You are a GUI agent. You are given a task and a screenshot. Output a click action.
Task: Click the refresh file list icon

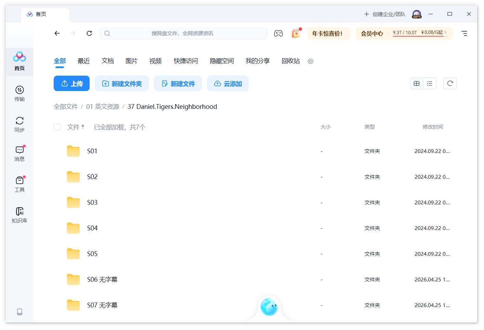450,84
